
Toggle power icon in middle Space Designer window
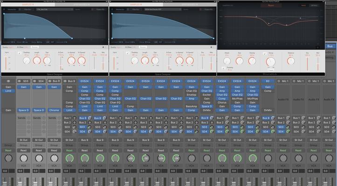coord(112,9)
